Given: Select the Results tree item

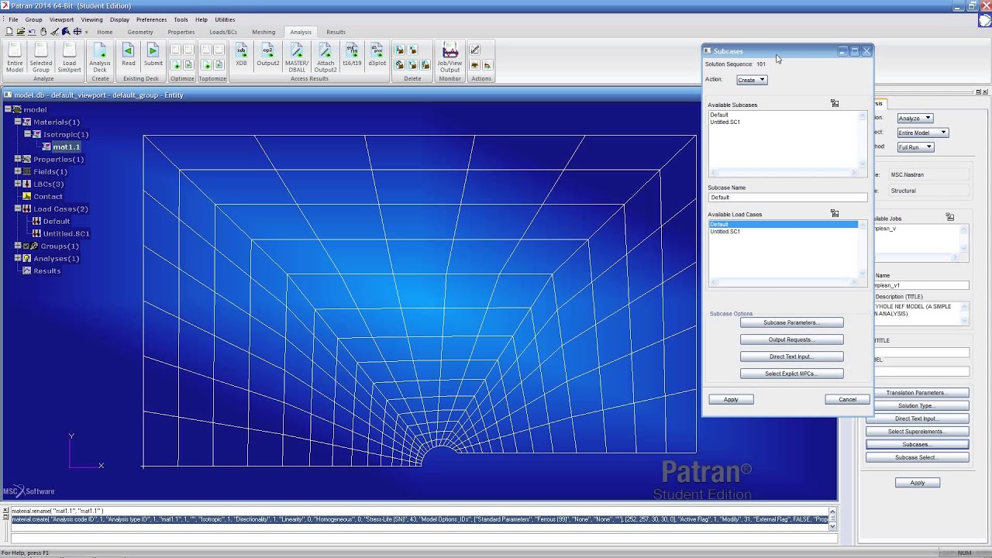Looking at the screenshot, I should (46, 270).
